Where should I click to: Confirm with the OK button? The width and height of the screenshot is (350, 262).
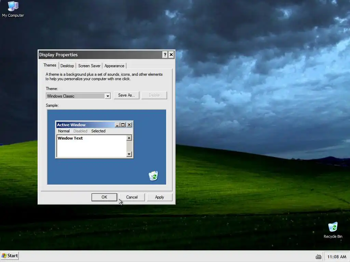point(104,197)
